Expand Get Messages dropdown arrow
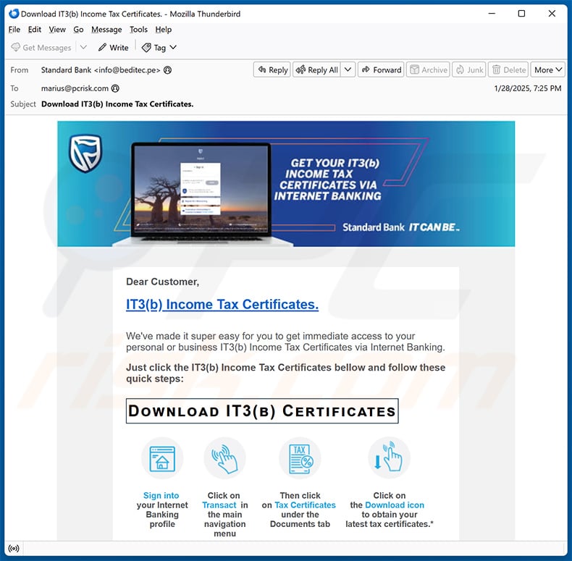572x561 pixels. (83, 48)
